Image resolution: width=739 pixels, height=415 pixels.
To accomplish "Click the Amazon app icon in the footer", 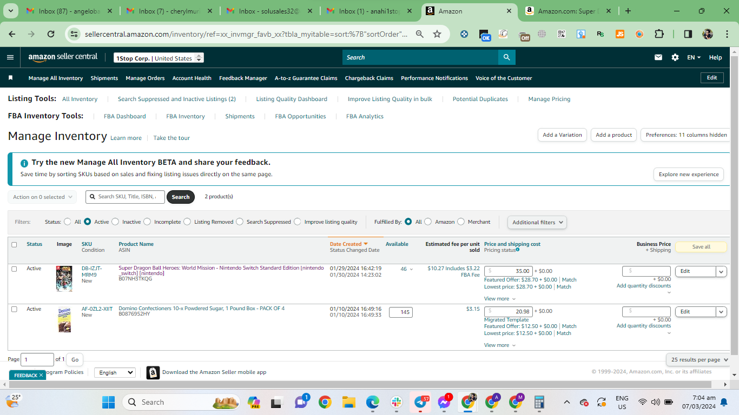I will point(153,372).
